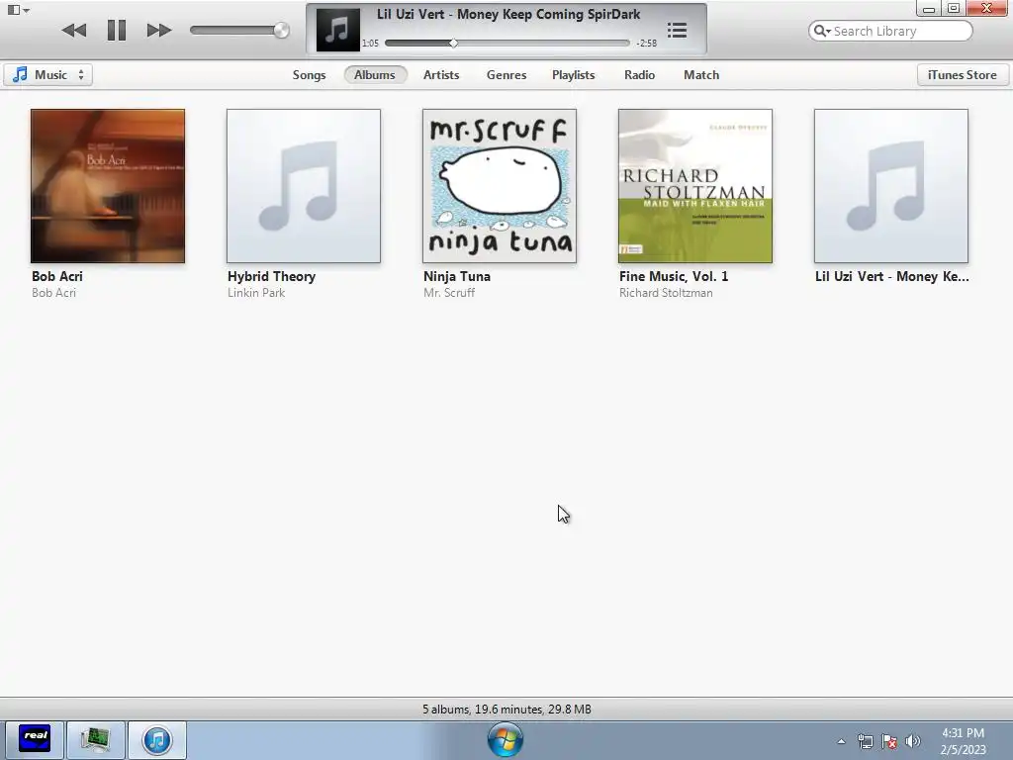The width and height of the screenshot is (1013, 760).
Task: Open the Ninja Tuna album cover
Action: coord(500,186)
